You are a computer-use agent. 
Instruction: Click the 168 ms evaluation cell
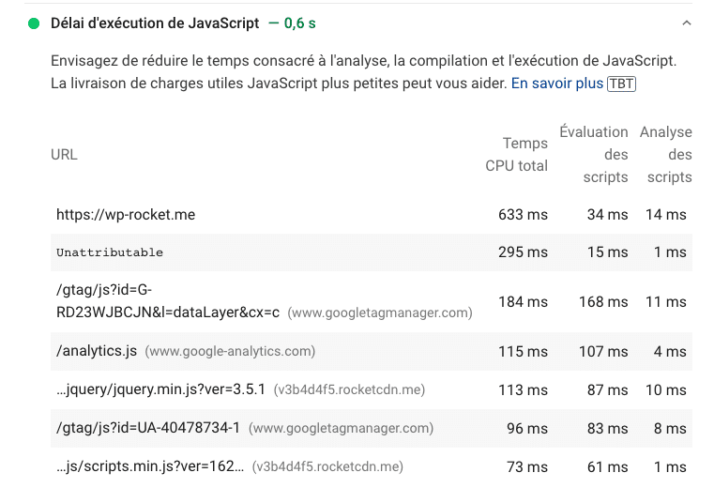(x=603, y=301)
